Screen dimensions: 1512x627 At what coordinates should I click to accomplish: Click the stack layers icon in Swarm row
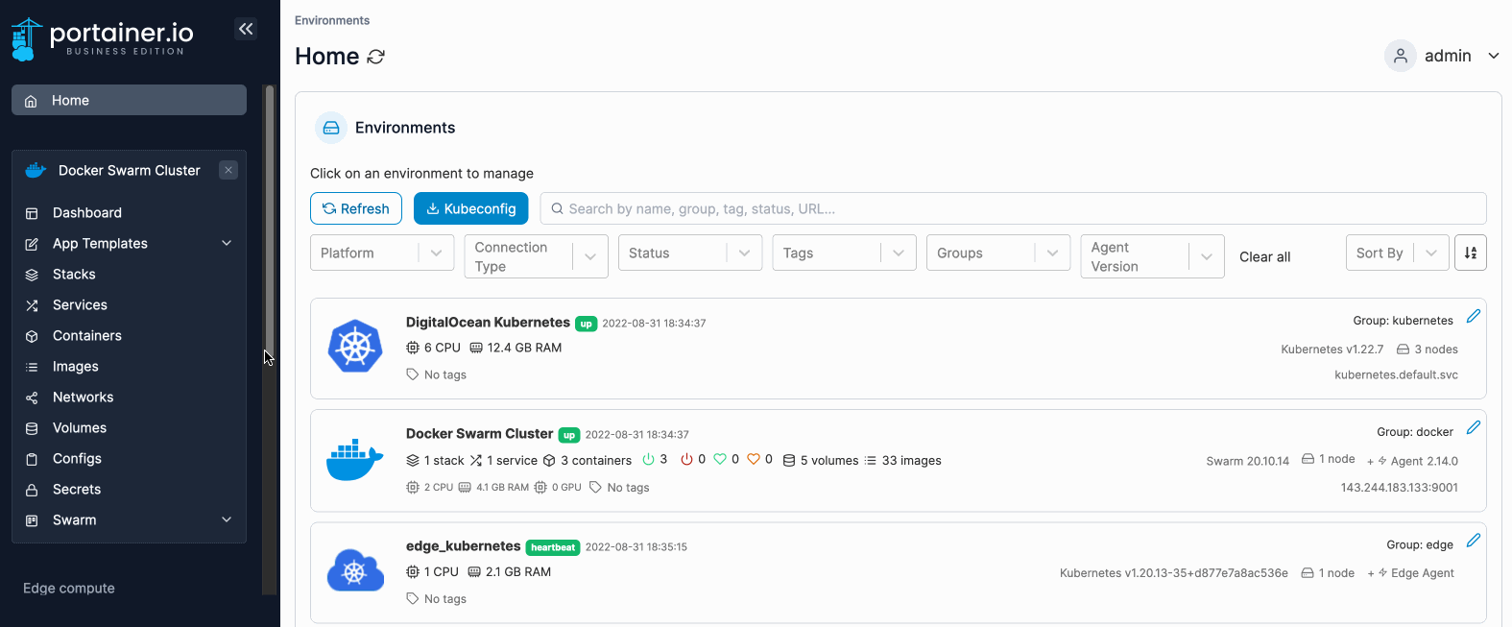(413, 461)
